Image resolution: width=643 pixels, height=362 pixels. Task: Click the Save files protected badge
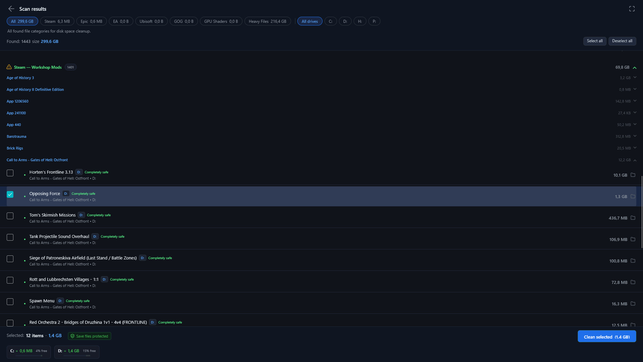coord(89,336)
